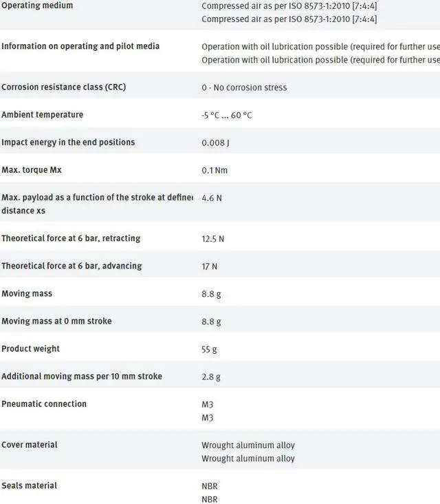Click the Pneumatic connection label
The image size is (440, 504).
point(44,403)
